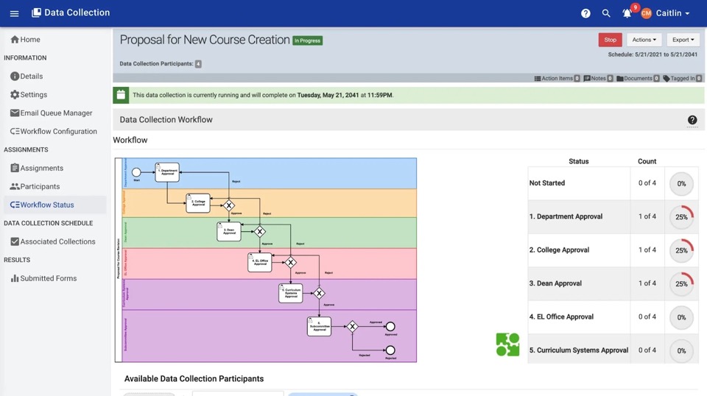This screenshot has height=396, width=707.
Task: Click the Details info icon
Action: (x=15, y=76)
